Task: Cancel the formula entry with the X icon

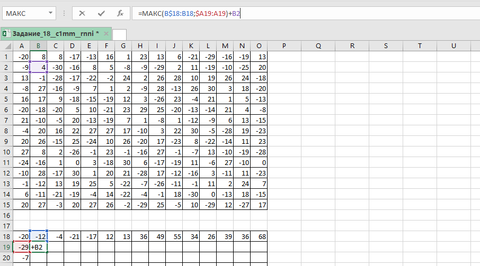Action: (x=82, y=13)
